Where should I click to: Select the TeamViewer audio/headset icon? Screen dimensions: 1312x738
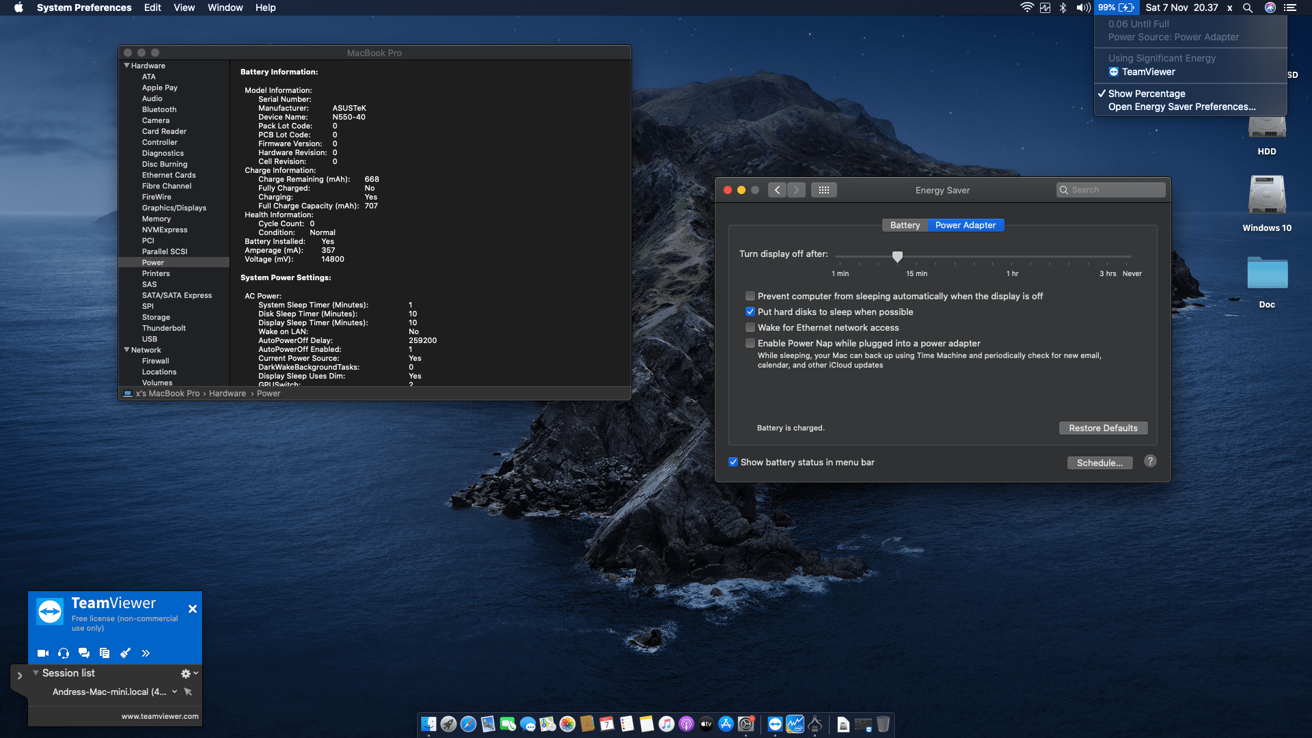tap(64, 653)
